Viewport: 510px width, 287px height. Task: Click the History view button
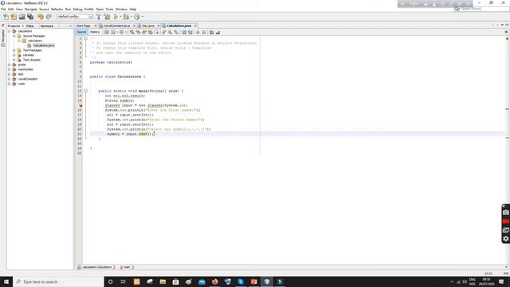pos(95,32)
